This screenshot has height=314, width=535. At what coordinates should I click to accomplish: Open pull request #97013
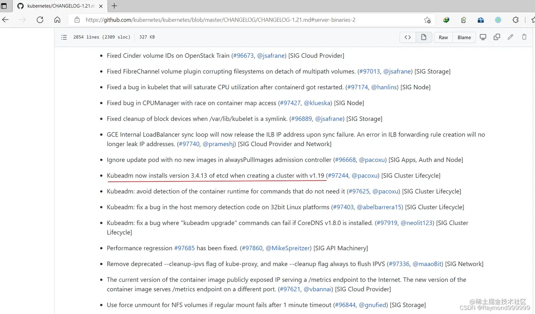pyautogui.click(x=369, y=72)
